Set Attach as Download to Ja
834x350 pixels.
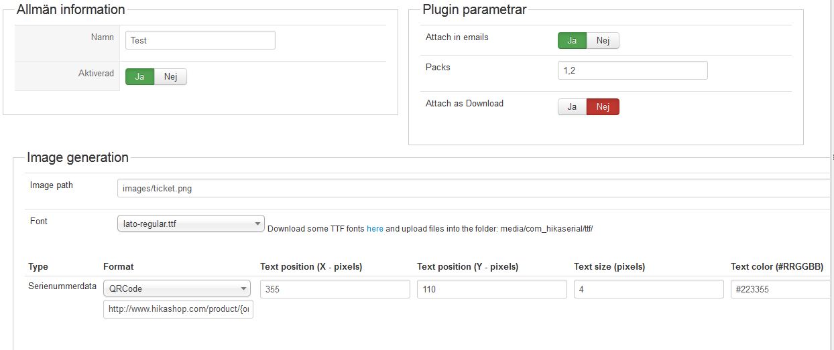pos(573,107)
